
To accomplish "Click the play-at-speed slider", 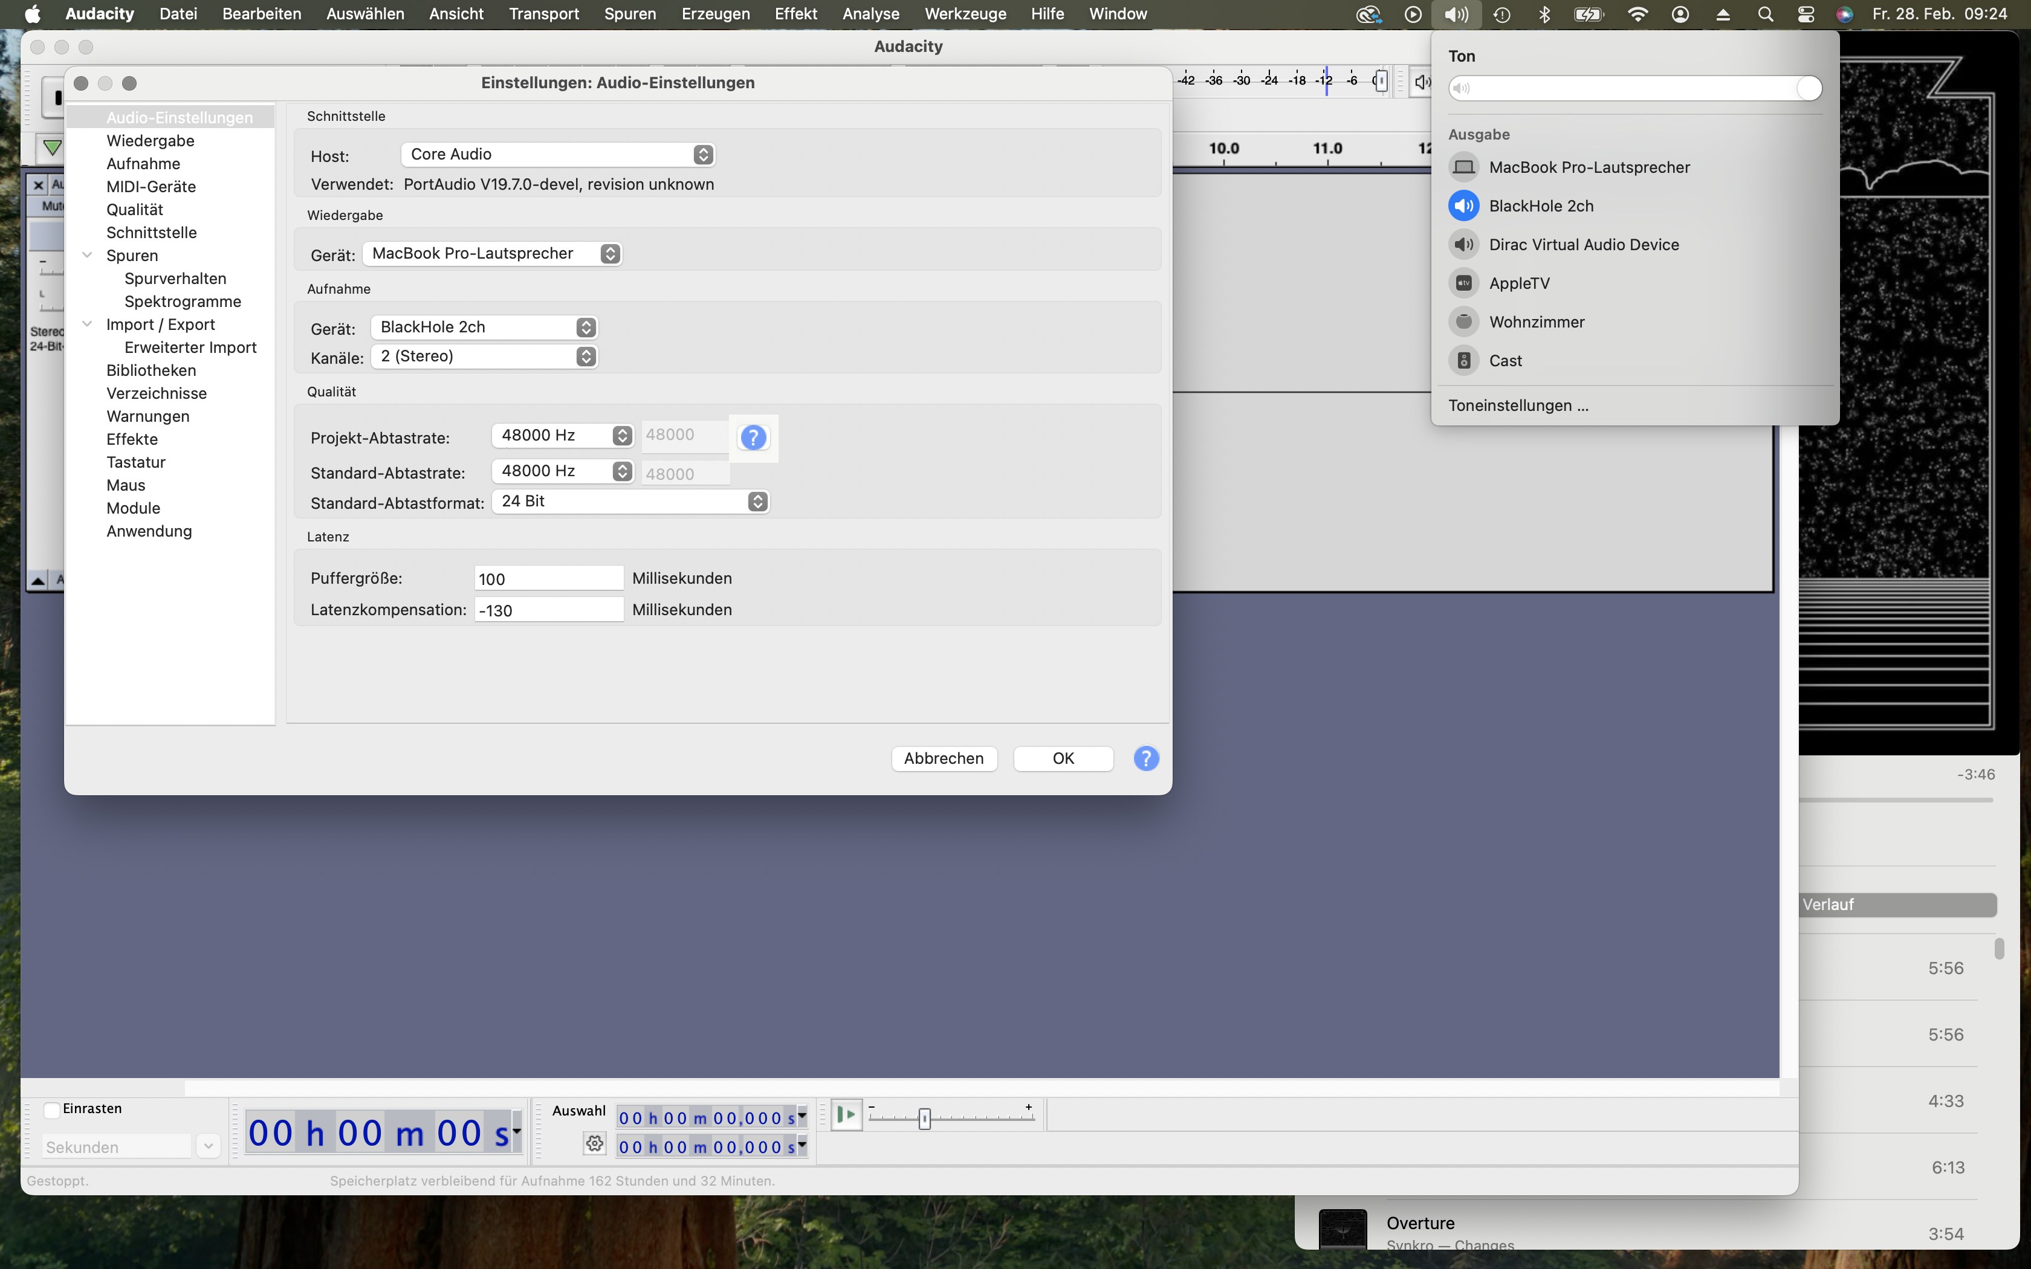I will (951, 1118).
